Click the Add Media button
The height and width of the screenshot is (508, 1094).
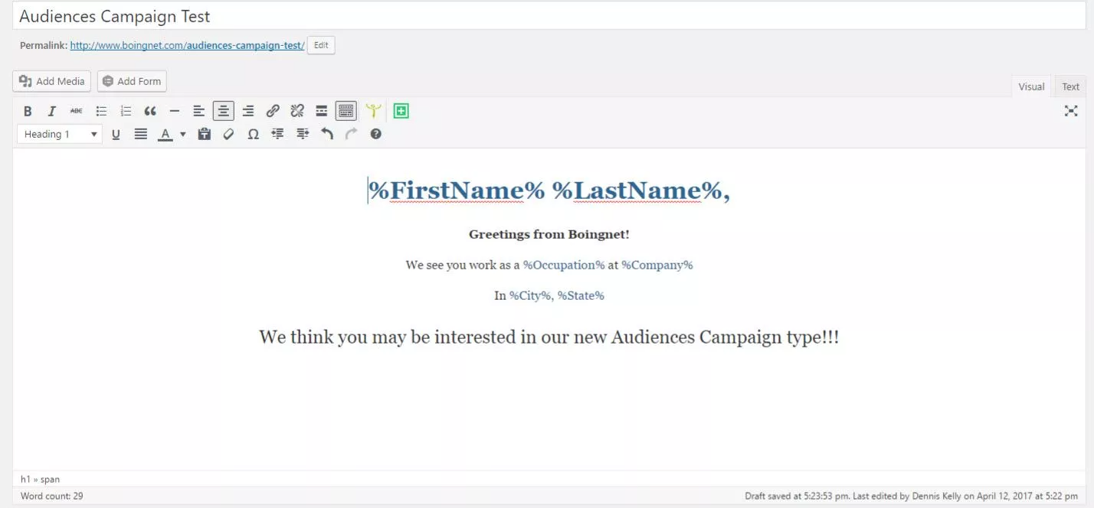[x=52, y=81]
